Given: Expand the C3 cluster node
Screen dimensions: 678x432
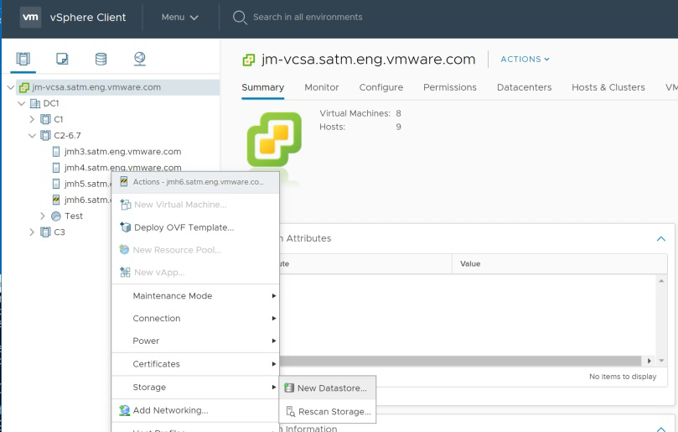Looking at the screenshot, I should click(x=32, y=232).
